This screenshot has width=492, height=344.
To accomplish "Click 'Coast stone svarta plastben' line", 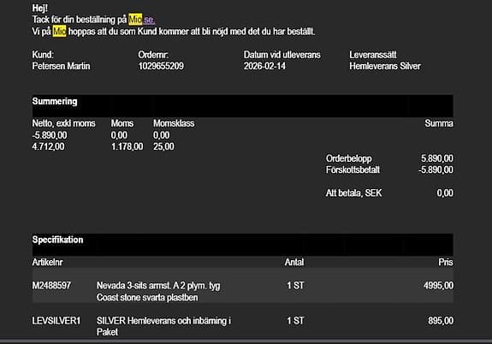I will tap(147, 297).
